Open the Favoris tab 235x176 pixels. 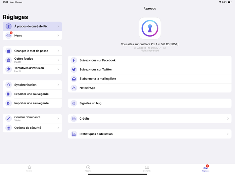pos(30,168)
